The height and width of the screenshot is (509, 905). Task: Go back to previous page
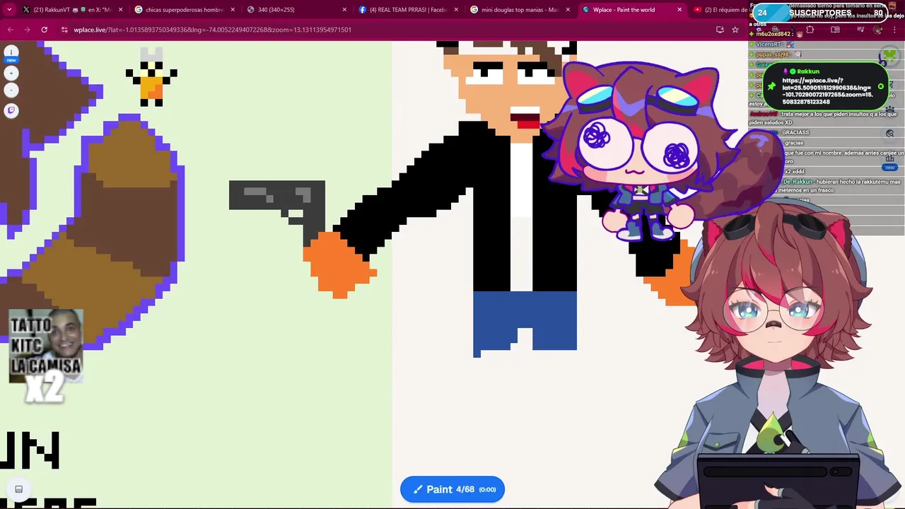(10, 30)
